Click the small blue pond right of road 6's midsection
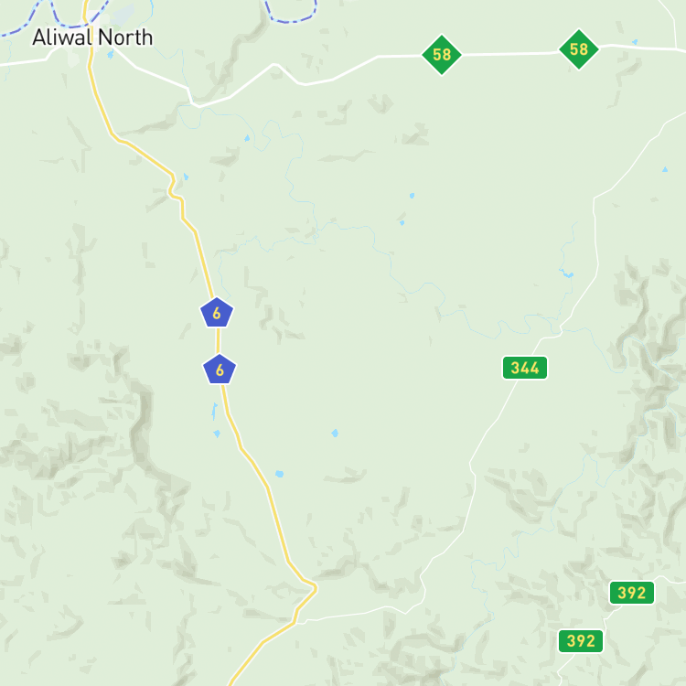 [x=335, y=434]
